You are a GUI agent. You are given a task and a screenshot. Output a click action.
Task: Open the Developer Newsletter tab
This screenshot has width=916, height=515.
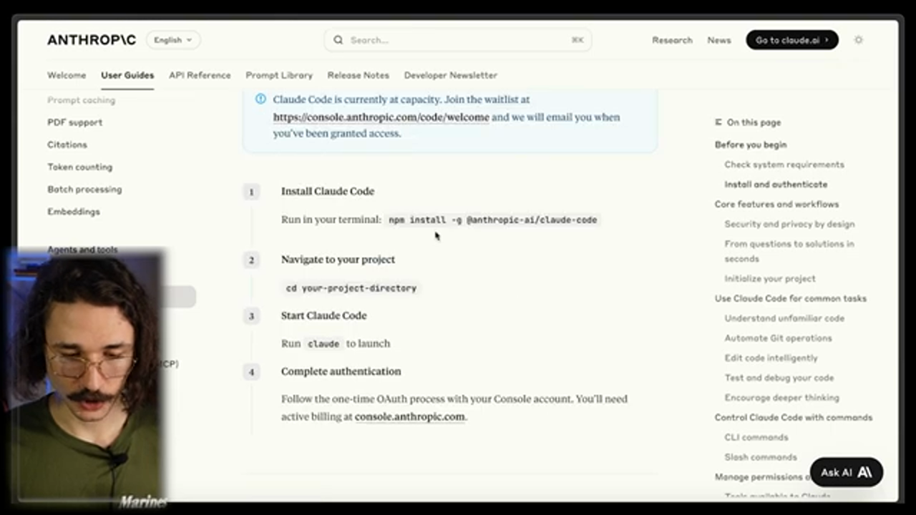click(x=451, y=75)
